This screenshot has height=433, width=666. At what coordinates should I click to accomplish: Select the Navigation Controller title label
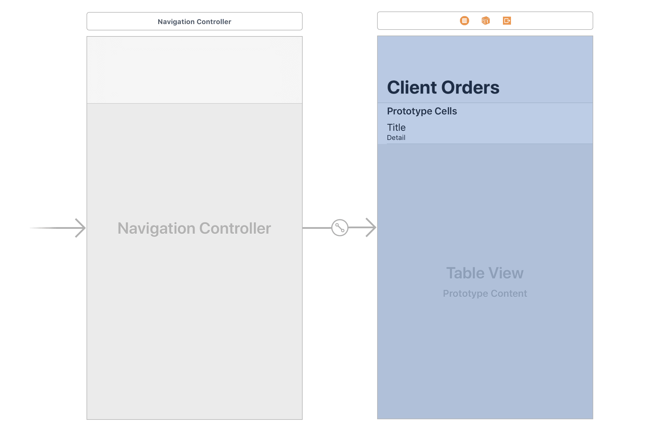point(194,228)
